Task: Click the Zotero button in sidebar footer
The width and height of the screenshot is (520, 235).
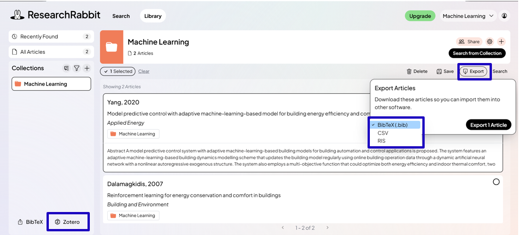Action: click(x=68, y=222)
